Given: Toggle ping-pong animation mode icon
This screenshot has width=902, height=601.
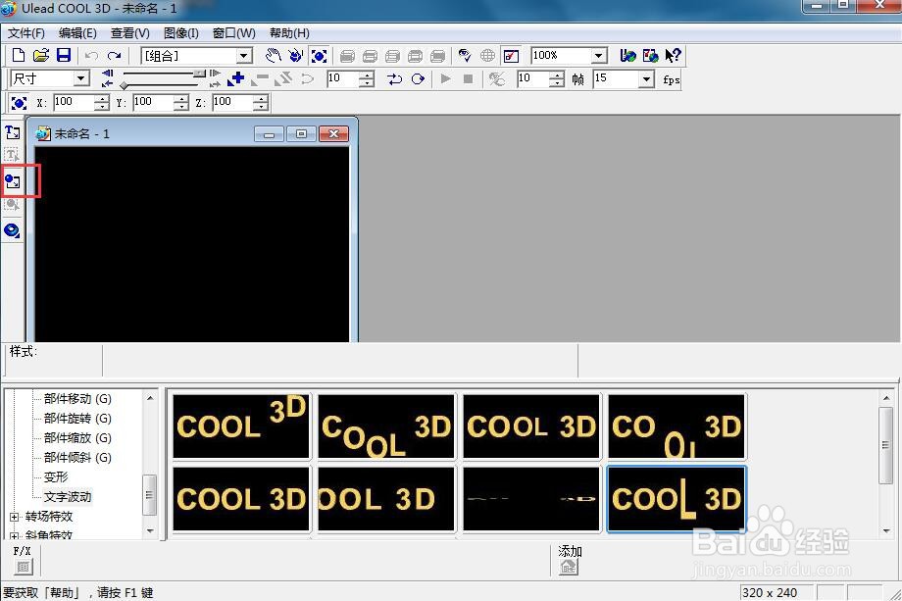Looking at the screenshot, I should click(x=394, y=78).
